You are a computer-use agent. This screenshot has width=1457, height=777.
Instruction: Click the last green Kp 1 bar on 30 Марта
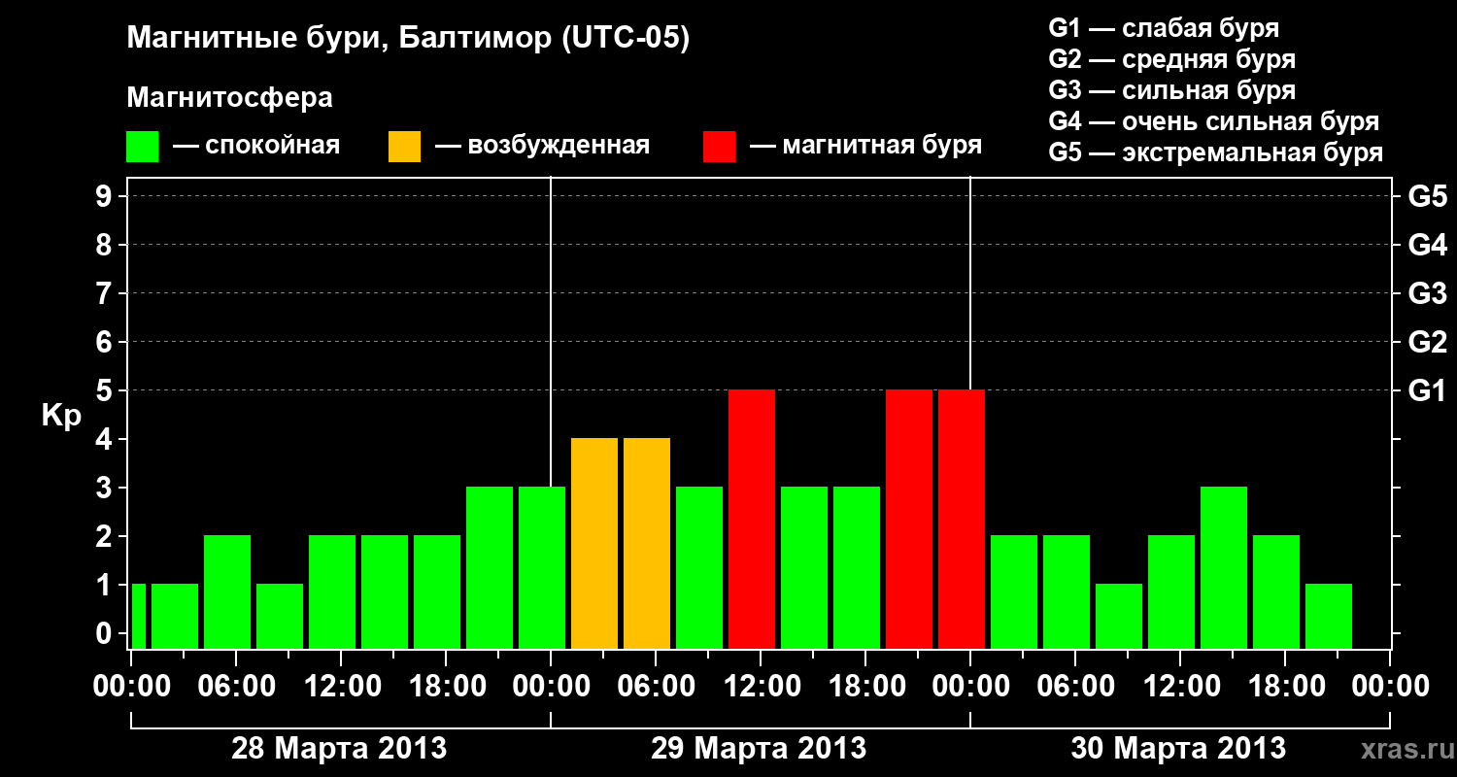[x=1329, y=616]
